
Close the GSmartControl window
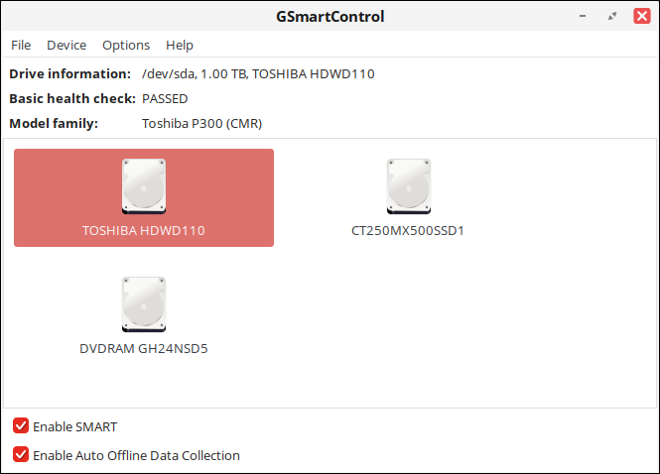(642, 17)
